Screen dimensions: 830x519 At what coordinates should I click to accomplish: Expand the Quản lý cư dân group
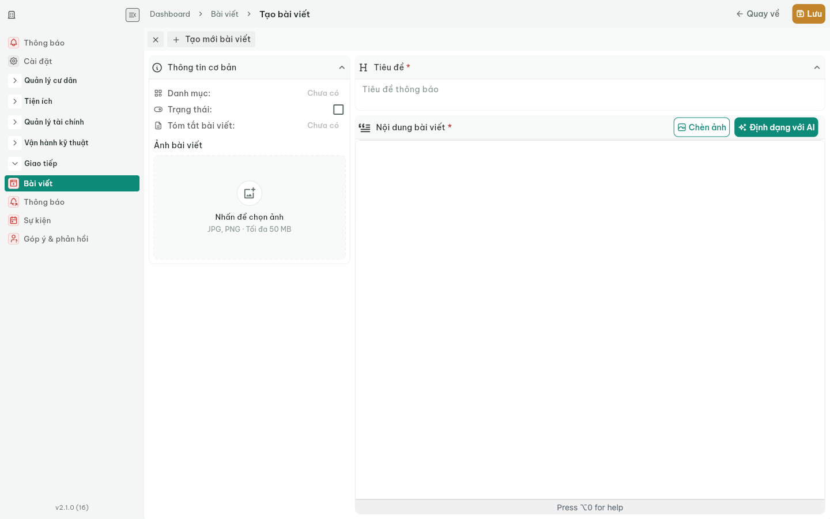(15, 81)
